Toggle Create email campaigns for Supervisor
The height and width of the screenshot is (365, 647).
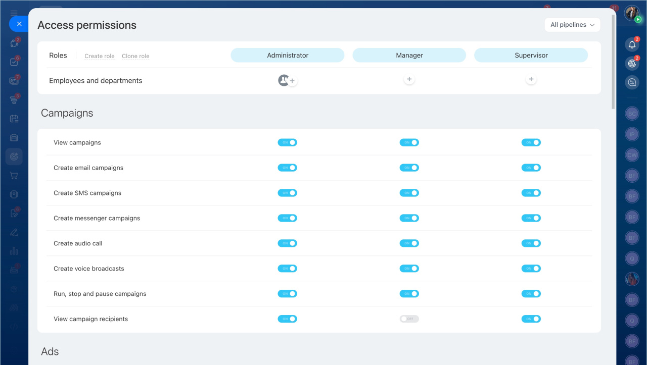531,168
